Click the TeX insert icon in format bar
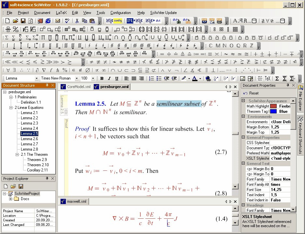Viewport: 305px width, 234px height. point(268,79)
